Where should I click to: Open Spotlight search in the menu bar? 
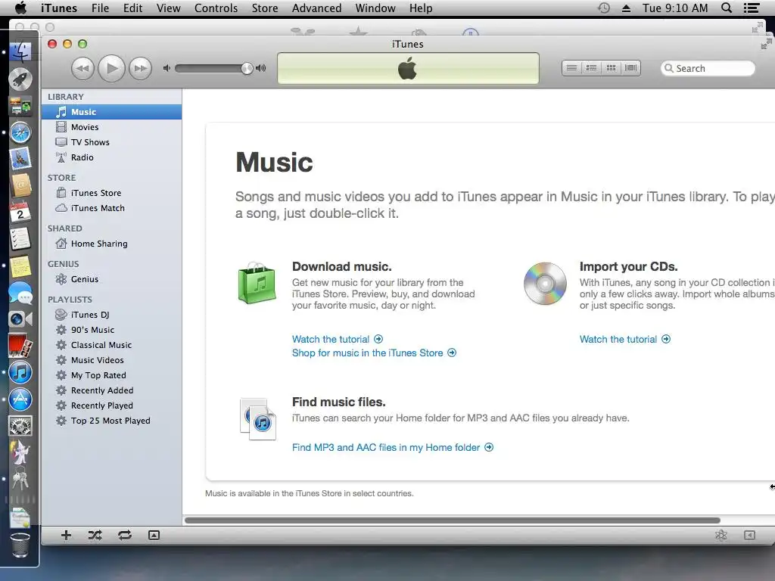[x=727, y=8]
